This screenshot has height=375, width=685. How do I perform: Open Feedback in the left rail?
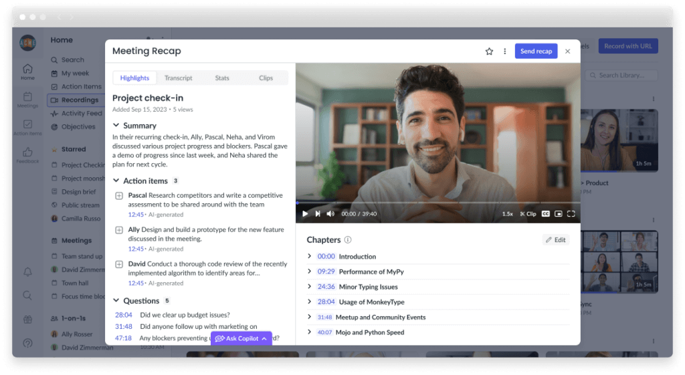pos(27,155)
